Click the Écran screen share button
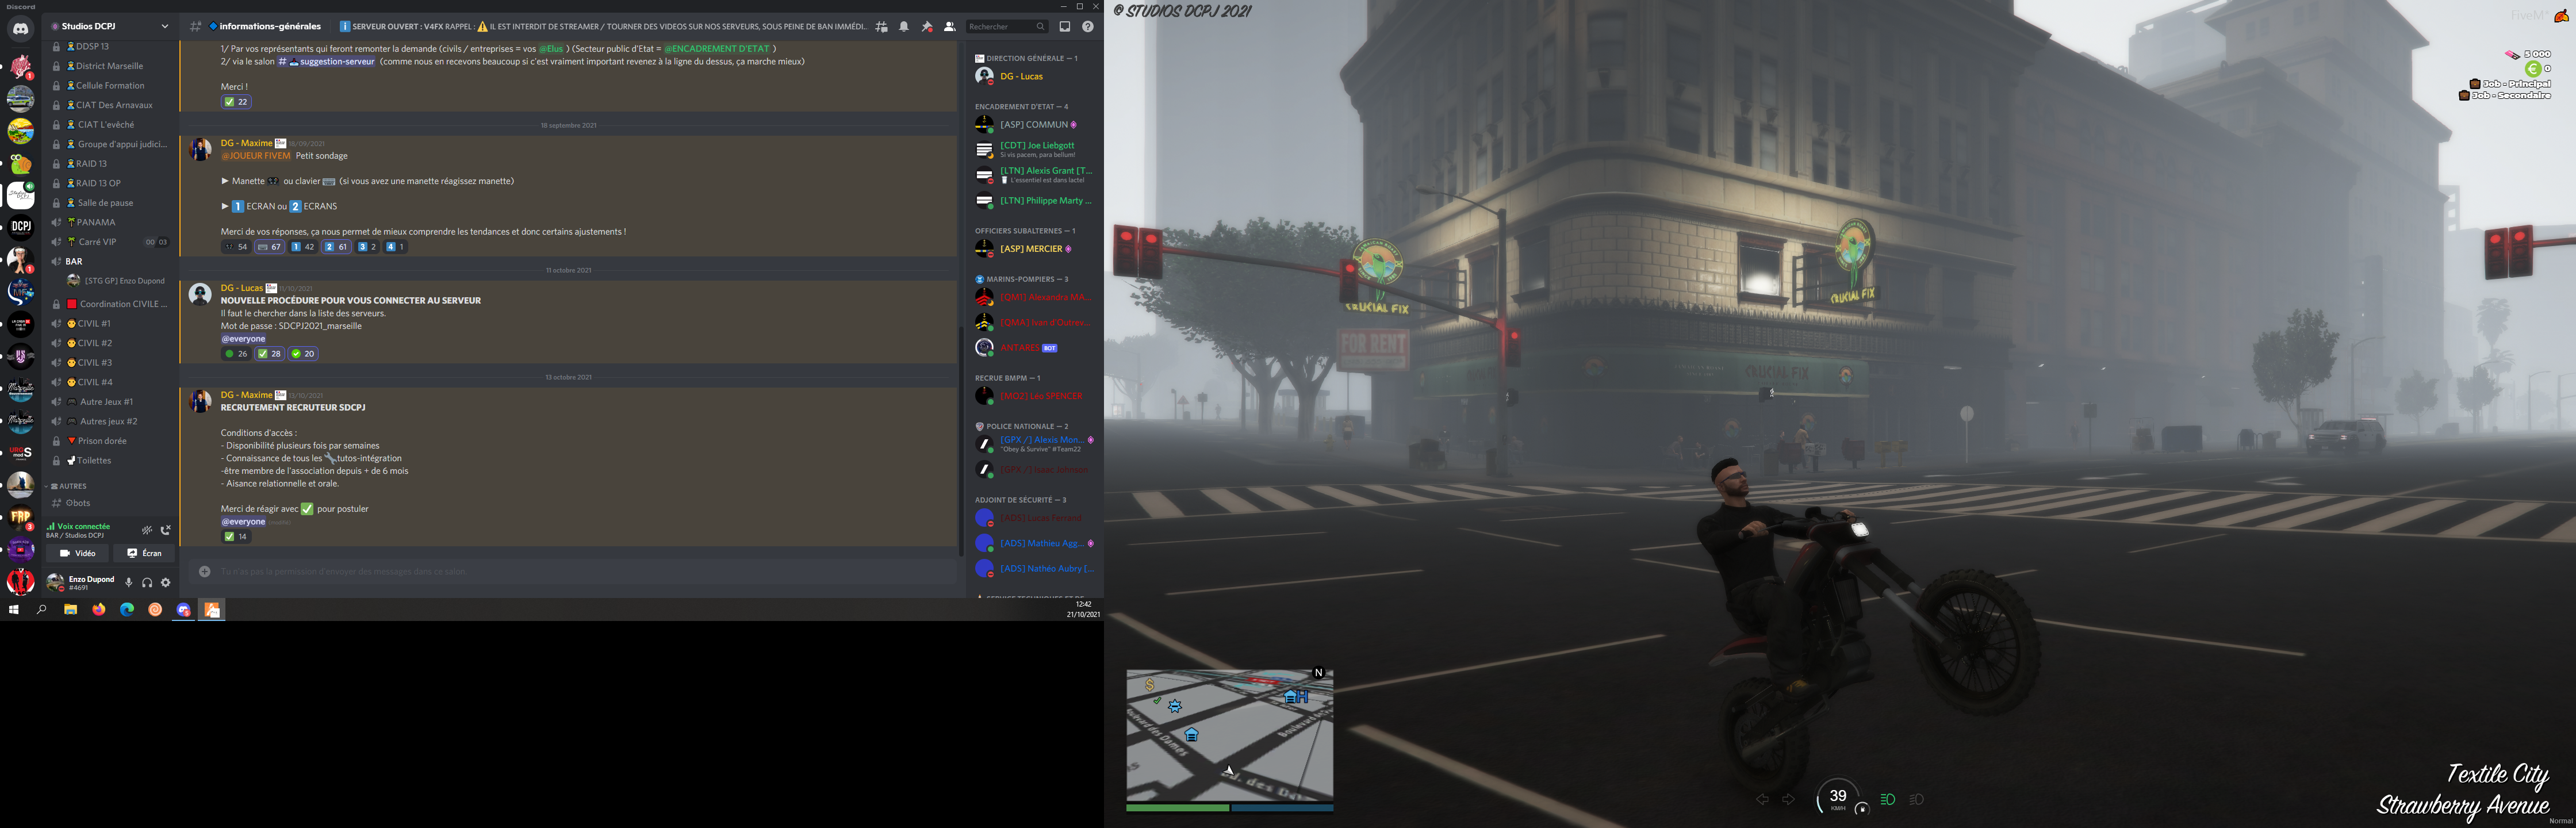 (x=144, y=553)
